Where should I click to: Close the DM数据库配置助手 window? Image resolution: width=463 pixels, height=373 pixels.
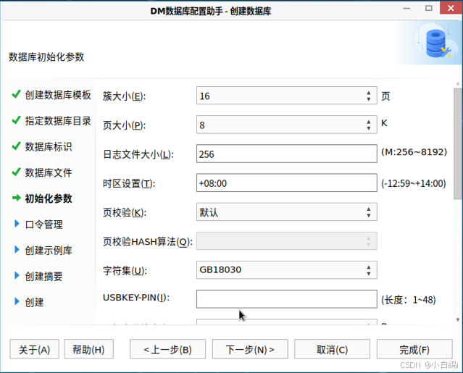click(x=451, y=8)
